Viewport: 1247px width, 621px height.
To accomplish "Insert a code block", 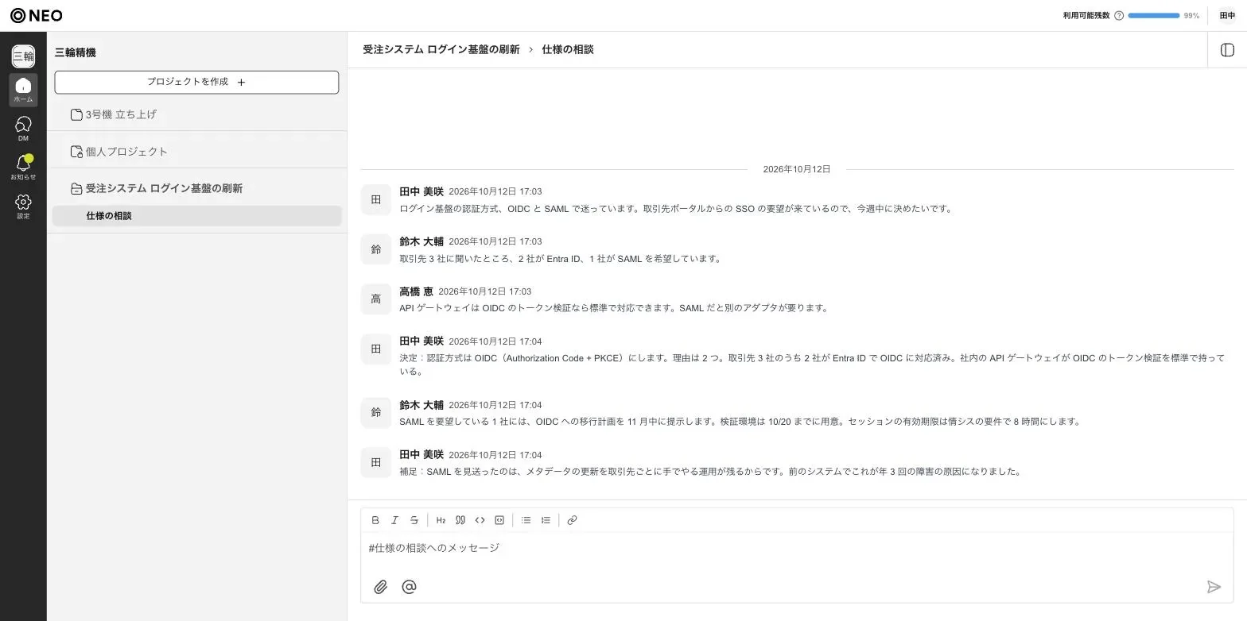I will click(x=499, y=520).
